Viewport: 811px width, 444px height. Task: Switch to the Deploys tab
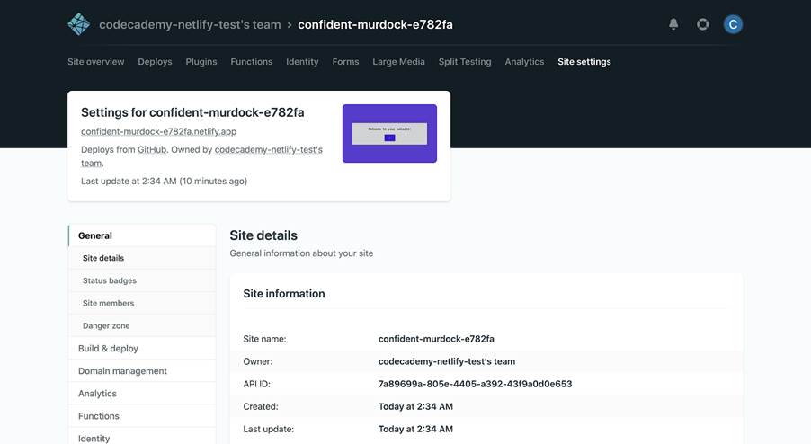(x=155, y=62)
